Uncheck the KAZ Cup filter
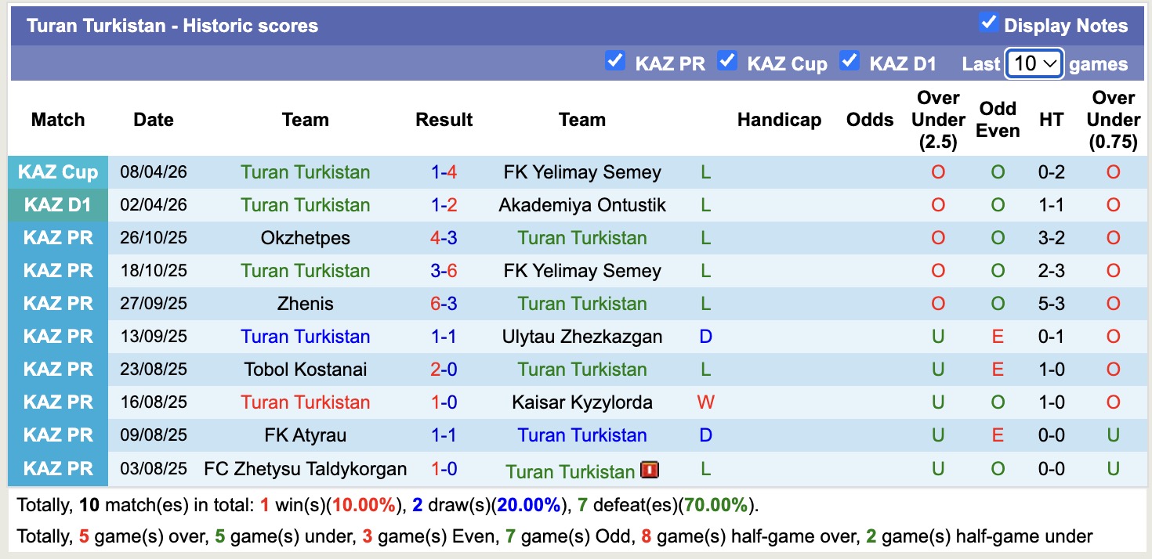The height and width of the screenshot is (559, 1152). pyautogui.click(x=727, y=61)
